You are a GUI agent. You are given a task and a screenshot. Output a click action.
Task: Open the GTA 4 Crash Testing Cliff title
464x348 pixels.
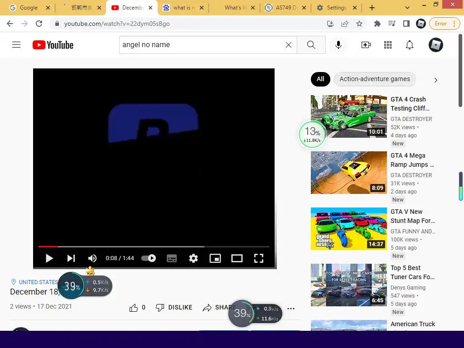coord(410,104)
